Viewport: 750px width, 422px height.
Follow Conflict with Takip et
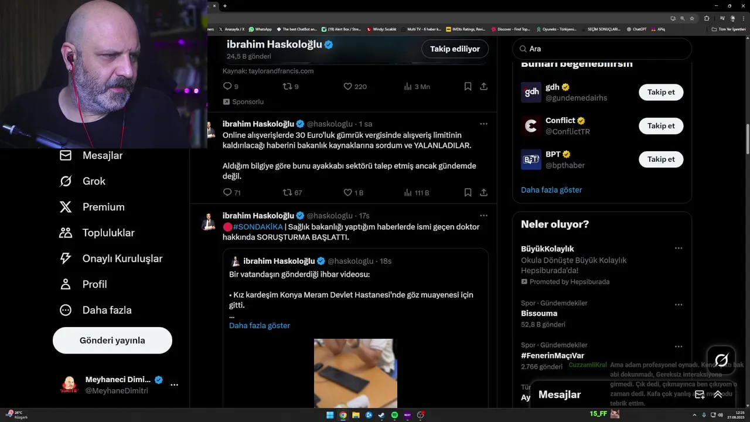(x=661, y=125)
